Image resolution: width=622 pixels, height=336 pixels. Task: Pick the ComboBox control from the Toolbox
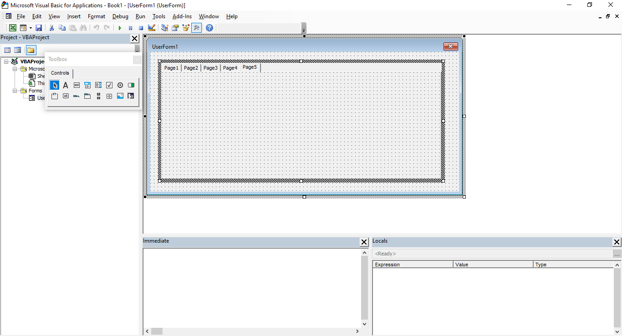87,85
